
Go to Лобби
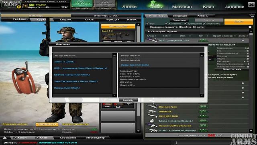click(x=129, y=7)
